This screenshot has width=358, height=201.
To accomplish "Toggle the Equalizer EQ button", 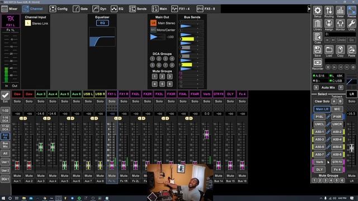I will [102, 23].
